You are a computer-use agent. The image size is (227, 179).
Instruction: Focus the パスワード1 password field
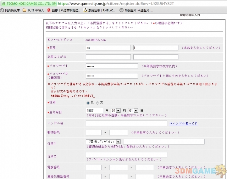[112, 66]
